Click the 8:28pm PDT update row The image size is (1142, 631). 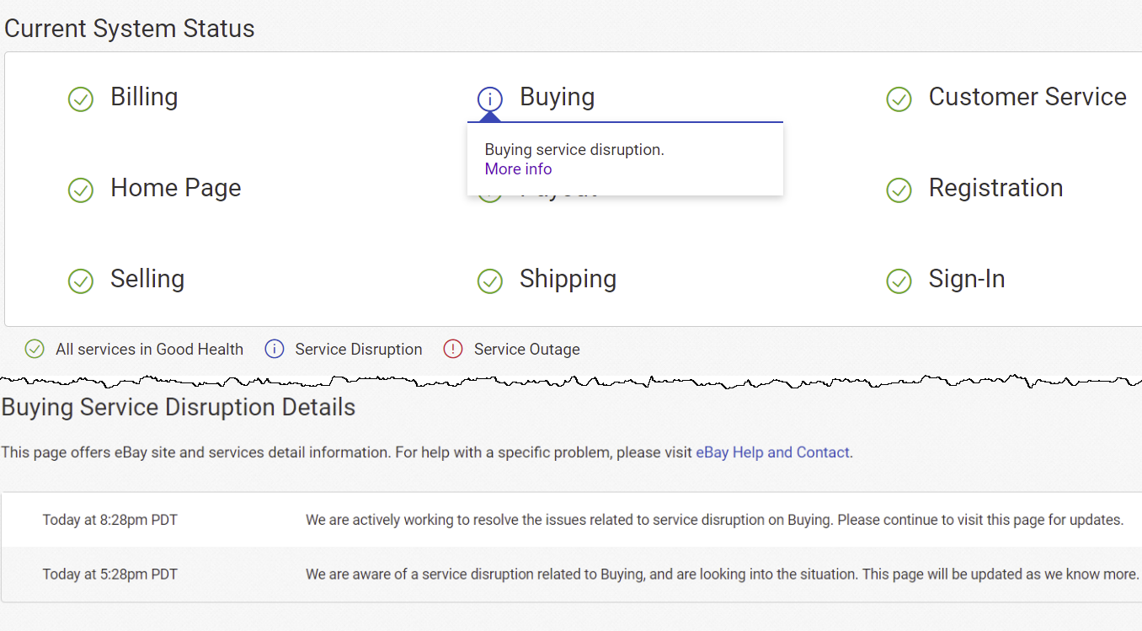tap(571, 520)
